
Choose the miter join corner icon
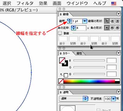click(107, 28)
